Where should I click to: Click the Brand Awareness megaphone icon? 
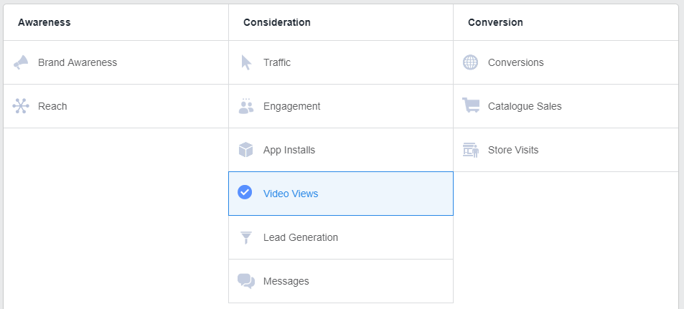(21, 62)
